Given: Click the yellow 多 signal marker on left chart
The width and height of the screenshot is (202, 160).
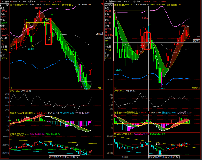Looking at the screenshot, I should point(33,46).
